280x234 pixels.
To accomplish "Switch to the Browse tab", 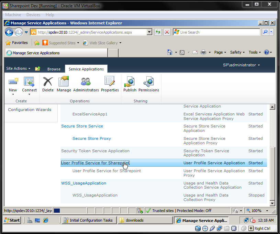I will tap(54, 69).
